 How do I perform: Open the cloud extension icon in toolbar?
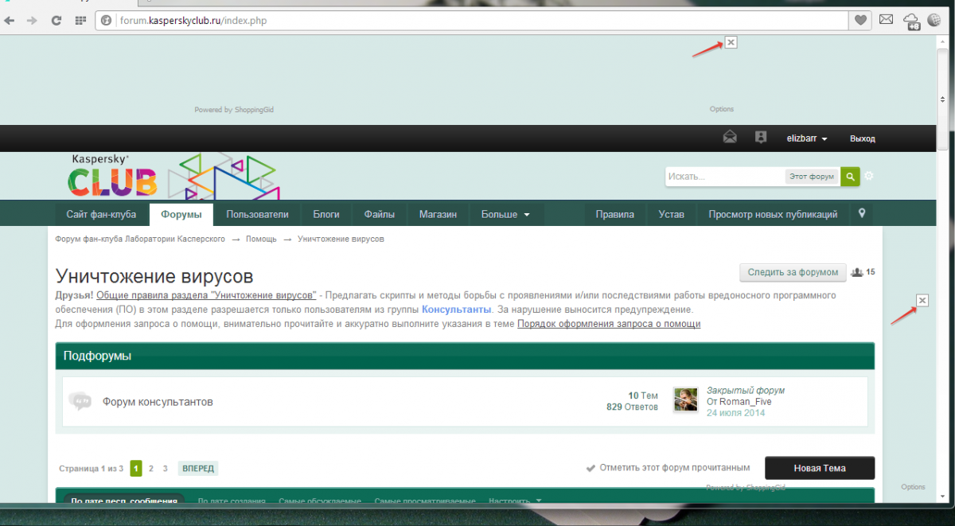click(x=912, y=21)
